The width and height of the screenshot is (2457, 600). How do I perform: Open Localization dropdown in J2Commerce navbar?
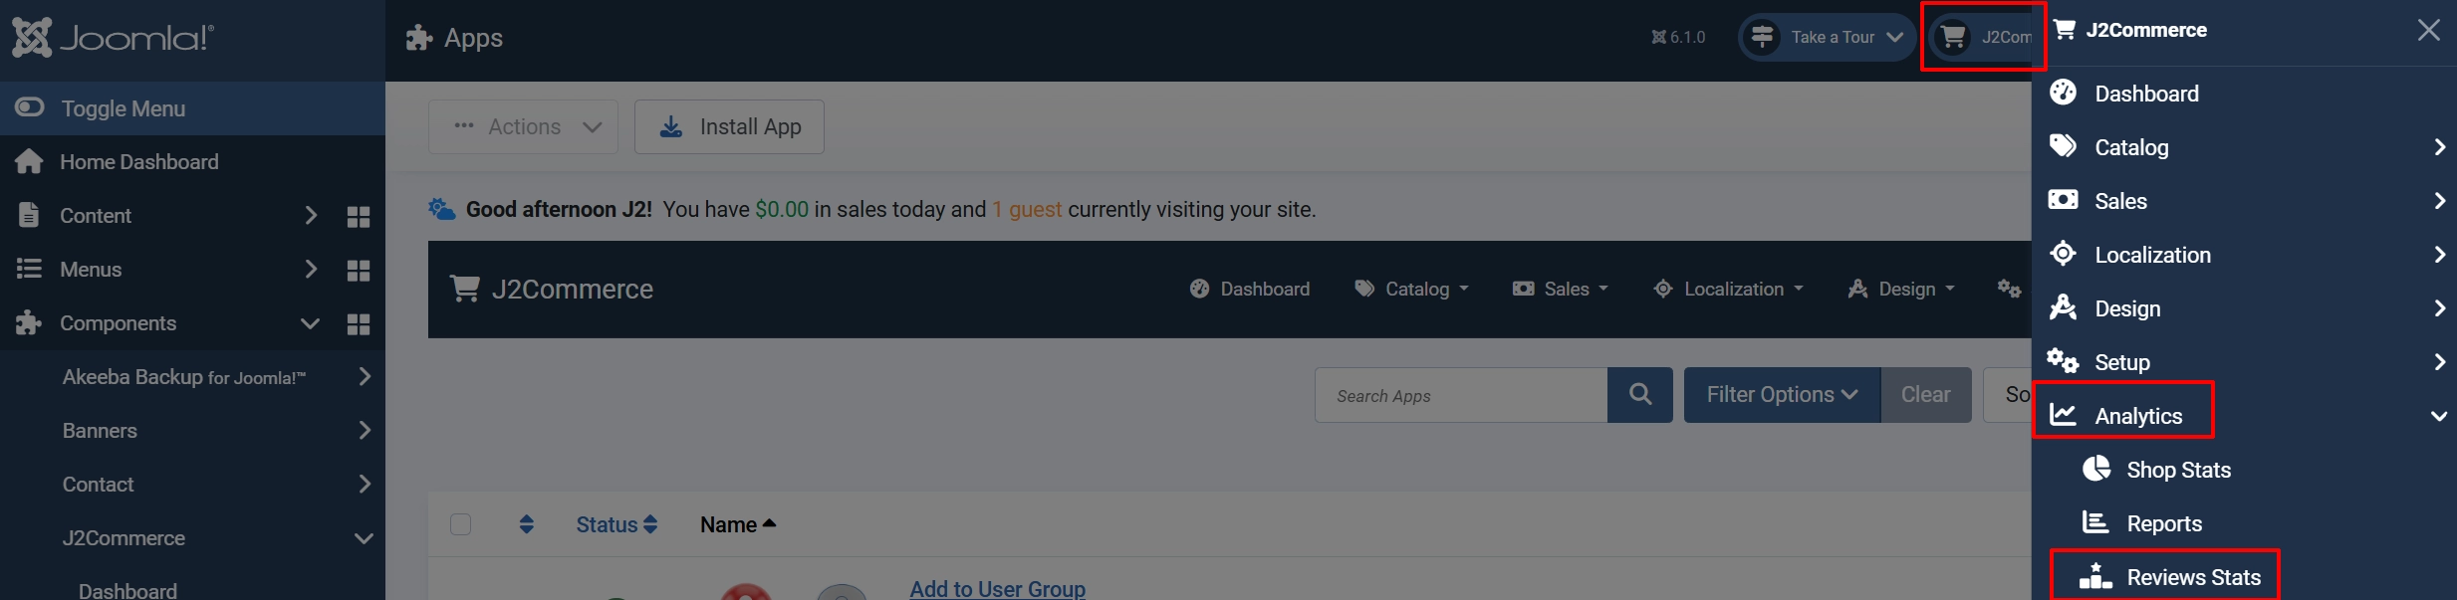click(x=1728, y=289)
